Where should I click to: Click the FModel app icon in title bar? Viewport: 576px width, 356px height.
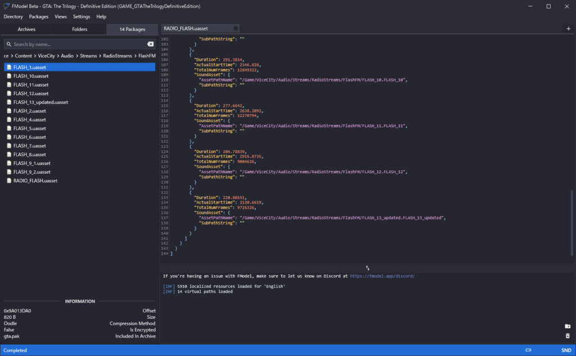pyautogui.click(x=6, y=6)
